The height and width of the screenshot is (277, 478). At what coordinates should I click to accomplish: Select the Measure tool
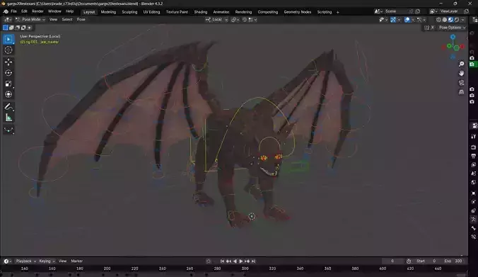coord(8,118)
